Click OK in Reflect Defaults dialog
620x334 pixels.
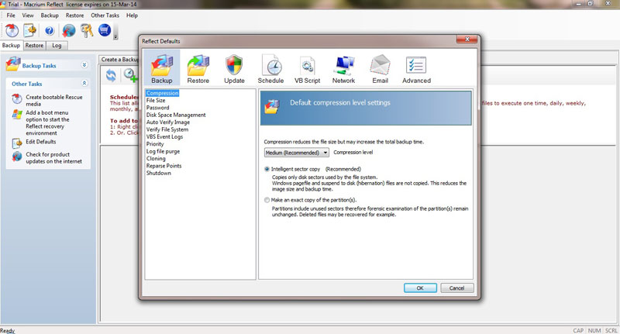pyautogui.click(x=420, y=288)
